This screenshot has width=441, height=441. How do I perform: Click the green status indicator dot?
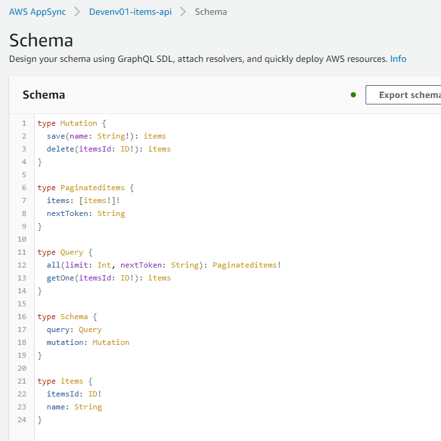point(353,95)
